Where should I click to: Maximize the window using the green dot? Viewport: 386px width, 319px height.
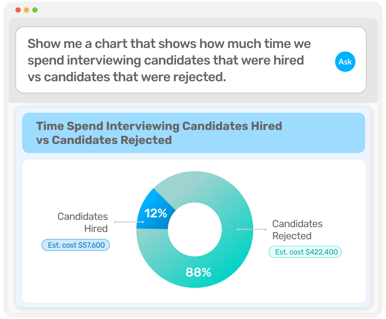35,10
